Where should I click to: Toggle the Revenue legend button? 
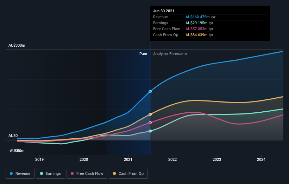(20, 174)
